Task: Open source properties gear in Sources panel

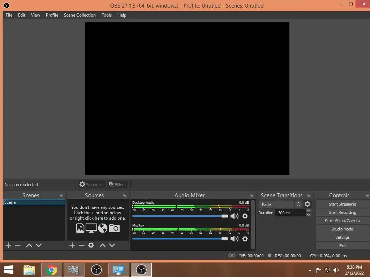Action: click(x=91, y=245)
